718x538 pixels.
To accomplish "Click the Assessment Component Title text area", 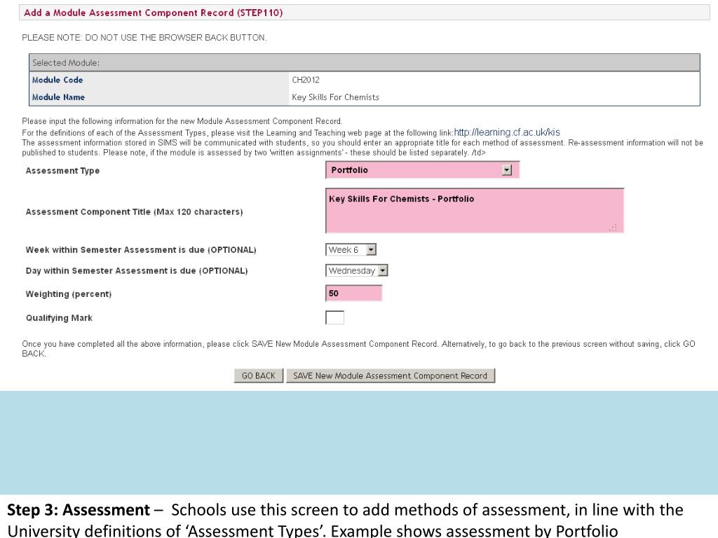I will [x=475, y=210].
